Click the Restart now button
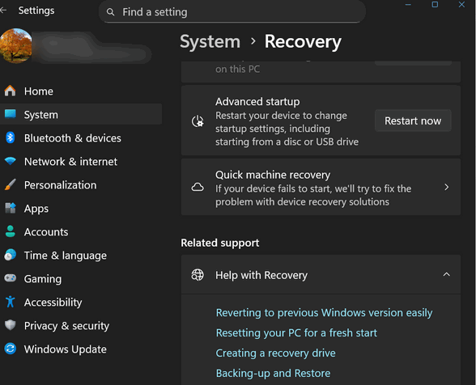476x385 pixels. 413,121
